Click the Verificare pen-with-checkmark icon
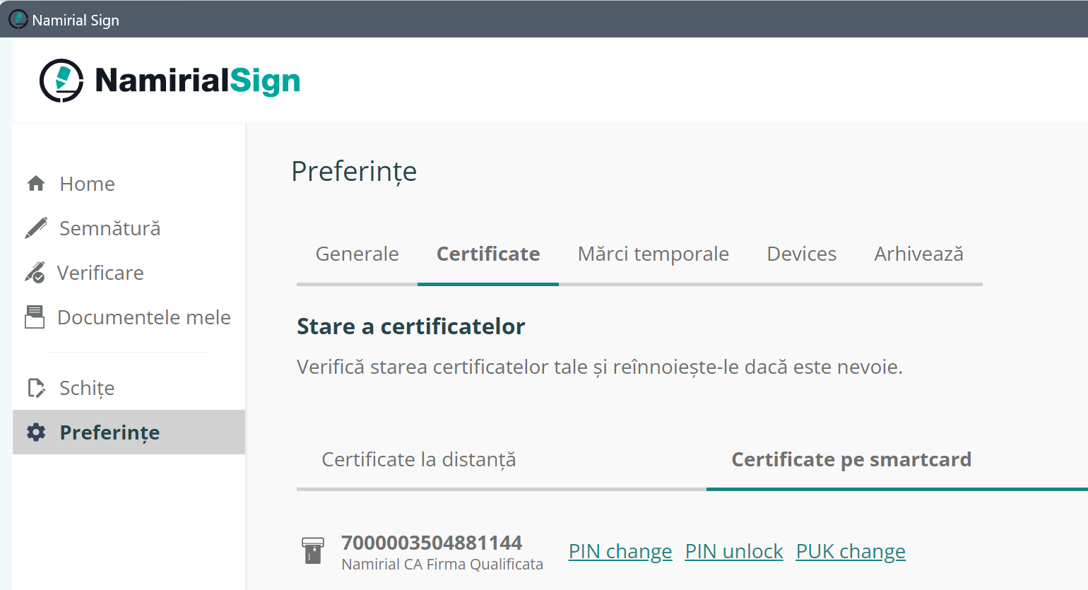Screen dimensions: 1088x590 pyautogui.click(x=35, y=273)
